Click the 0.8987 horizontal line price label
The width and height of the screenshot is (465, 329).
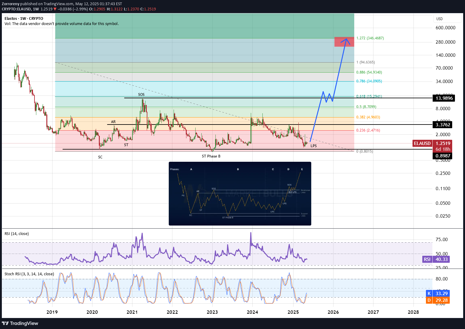point(443,156)
